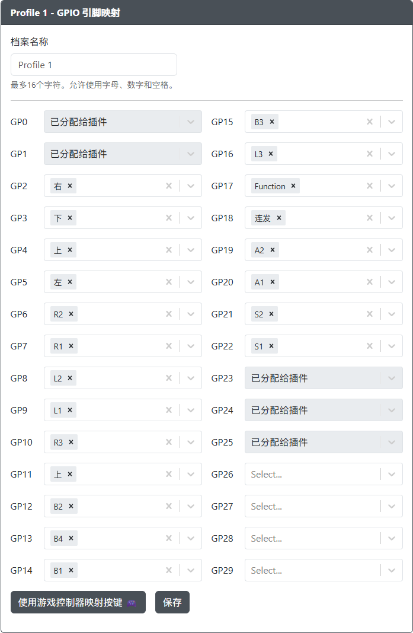Click the 保存 button

(x=172, y=602)
